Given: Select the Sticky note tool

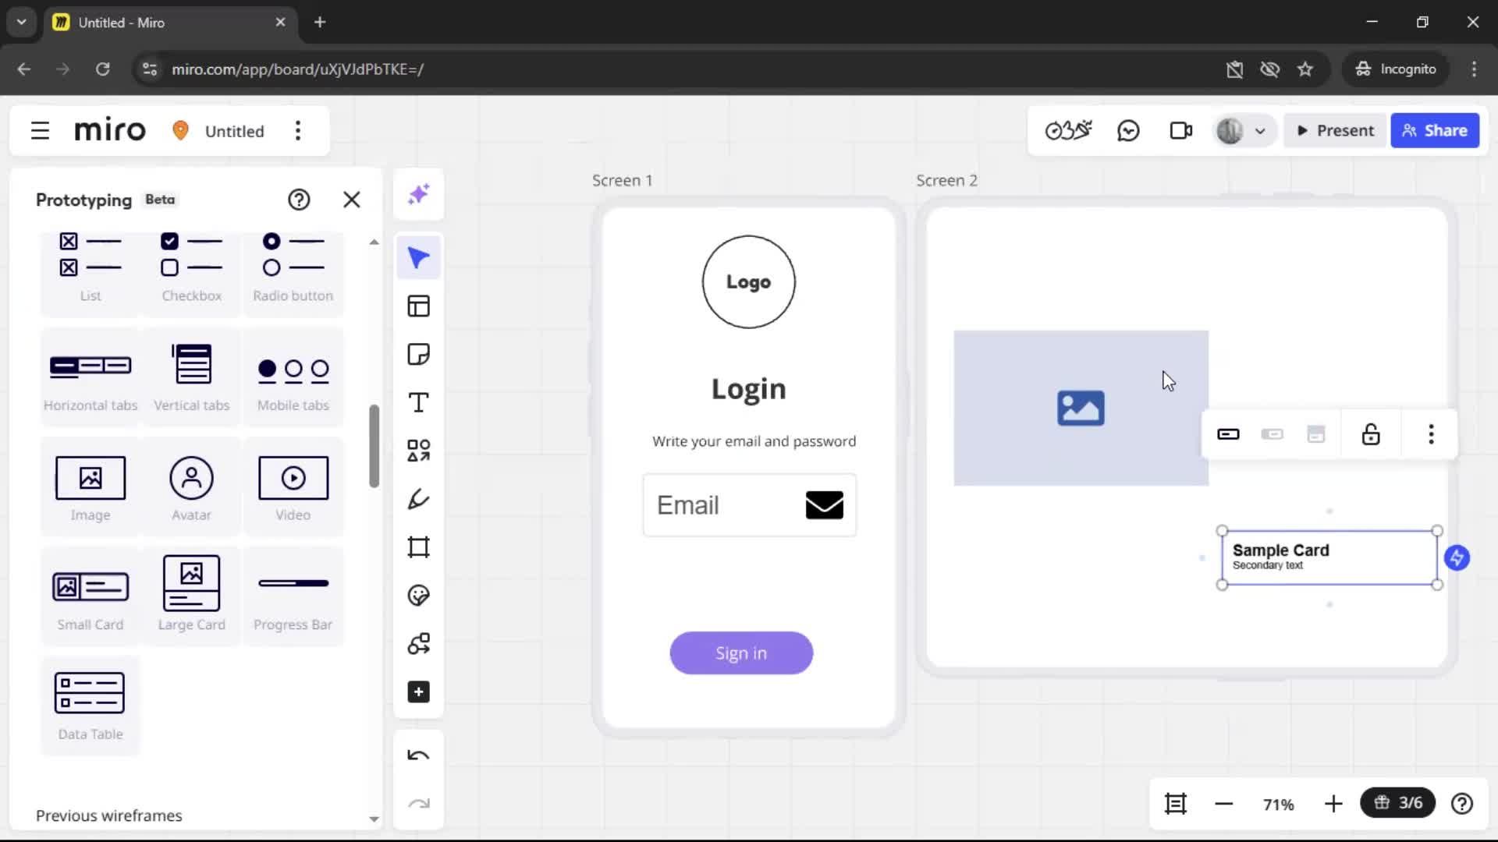Looking at the screenshot, I should click(x=419, y=355).
